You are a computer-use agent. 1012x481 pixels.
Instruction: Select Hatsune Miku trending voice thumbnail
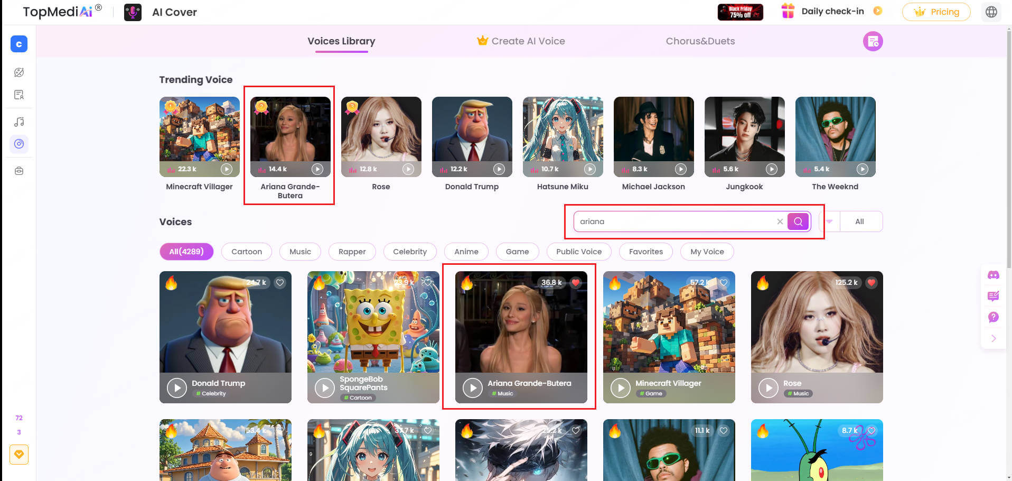563,136
